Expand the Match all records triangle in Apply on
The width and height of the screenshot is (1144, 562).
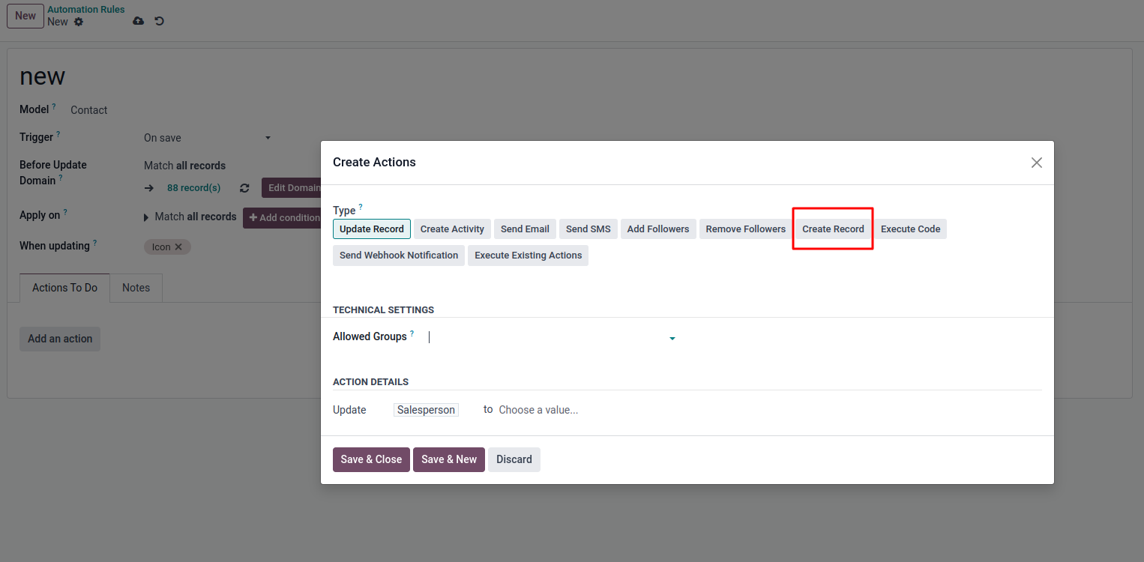146,217
